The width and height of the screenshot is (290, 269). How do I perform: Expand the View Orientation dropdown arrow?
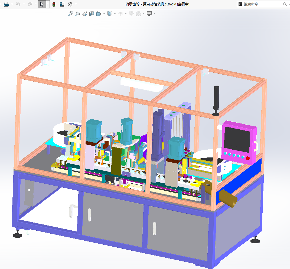104,14
